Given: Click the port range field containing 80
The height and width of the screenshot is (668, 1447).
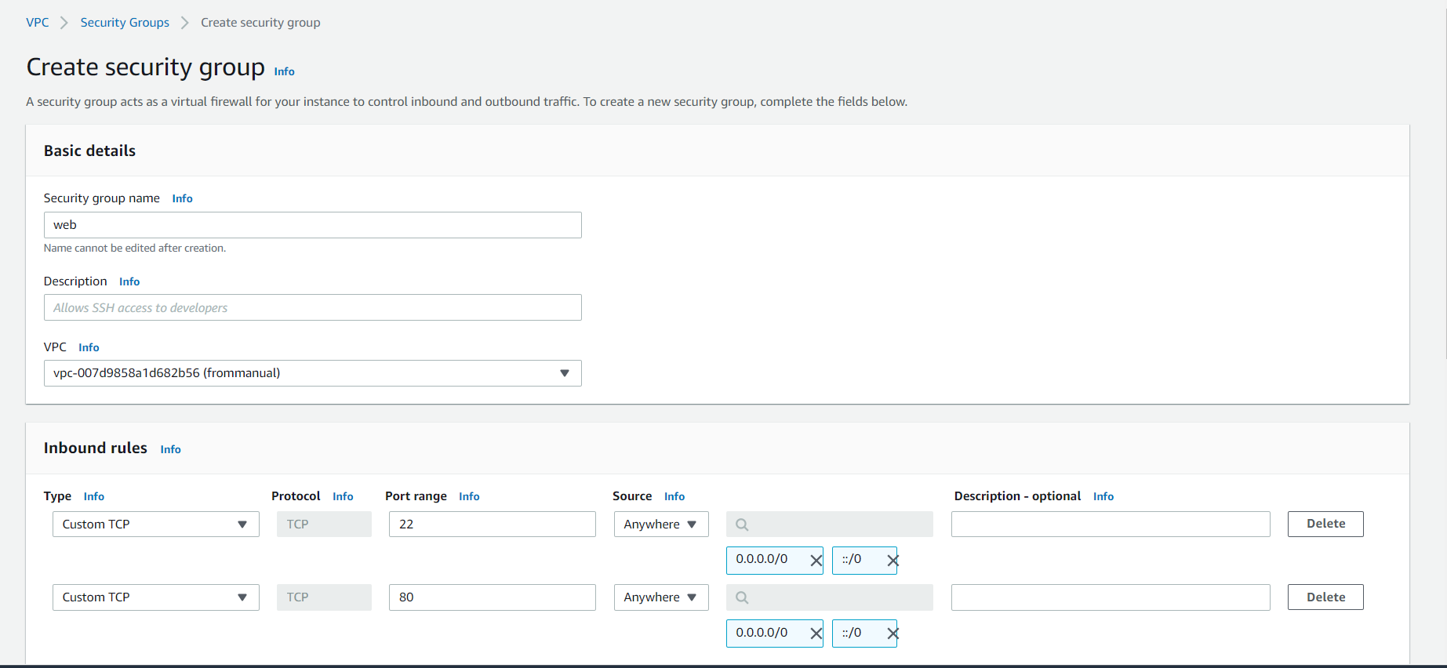Looking at the screenshot, I should click(493, 597).
